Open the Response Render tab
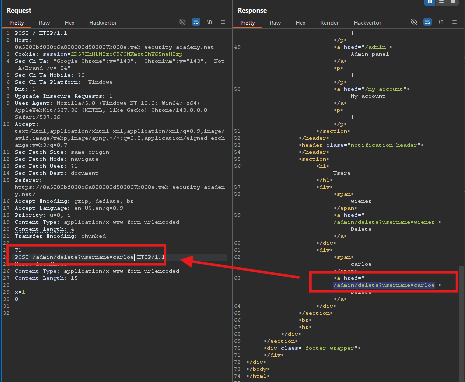This screenshot has width=465, height=382. point(329,23)
